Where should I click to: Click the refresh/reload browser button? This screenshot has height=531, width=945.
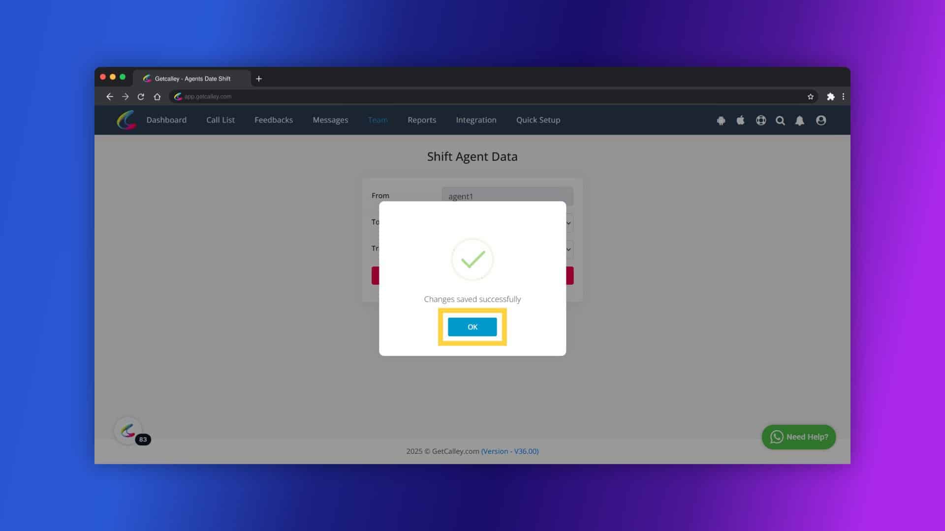(x=141, y=96)
